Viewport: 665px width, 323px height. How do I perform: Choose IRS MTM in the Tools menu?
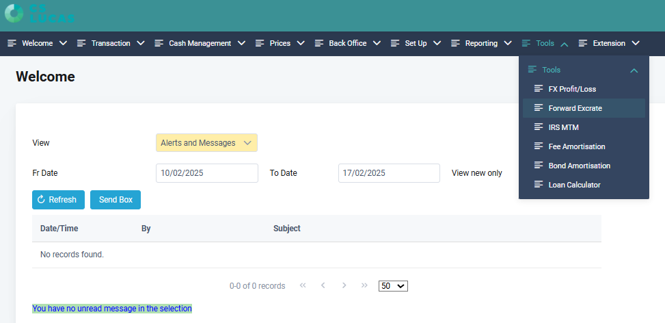[x=563, y=127]
